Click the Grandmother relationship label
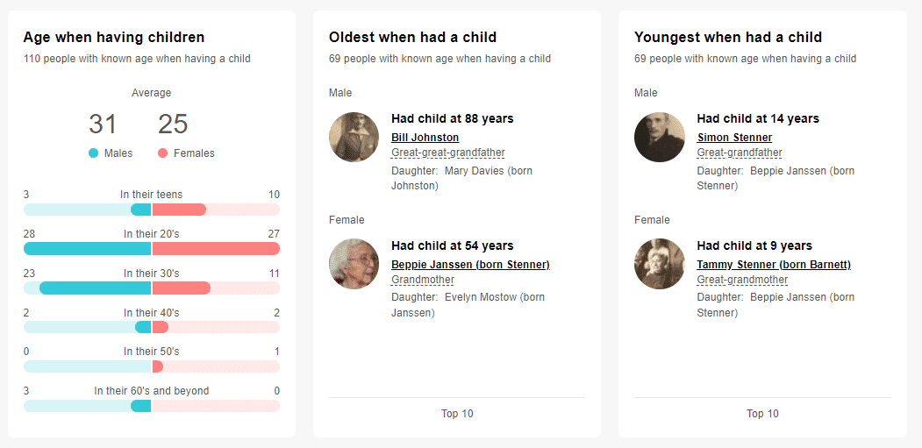This screenshot has height=448, width=922. [x=423, y=280]
